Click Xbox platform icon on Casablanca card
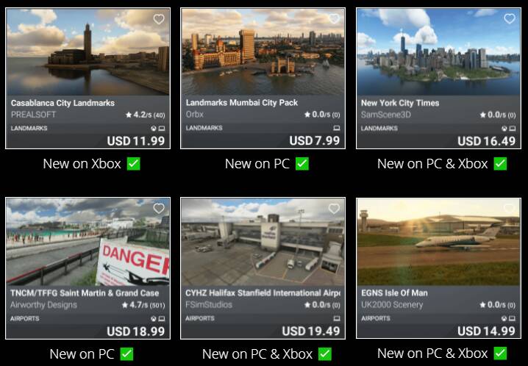528x366 pixels. (x=154, y=129)
